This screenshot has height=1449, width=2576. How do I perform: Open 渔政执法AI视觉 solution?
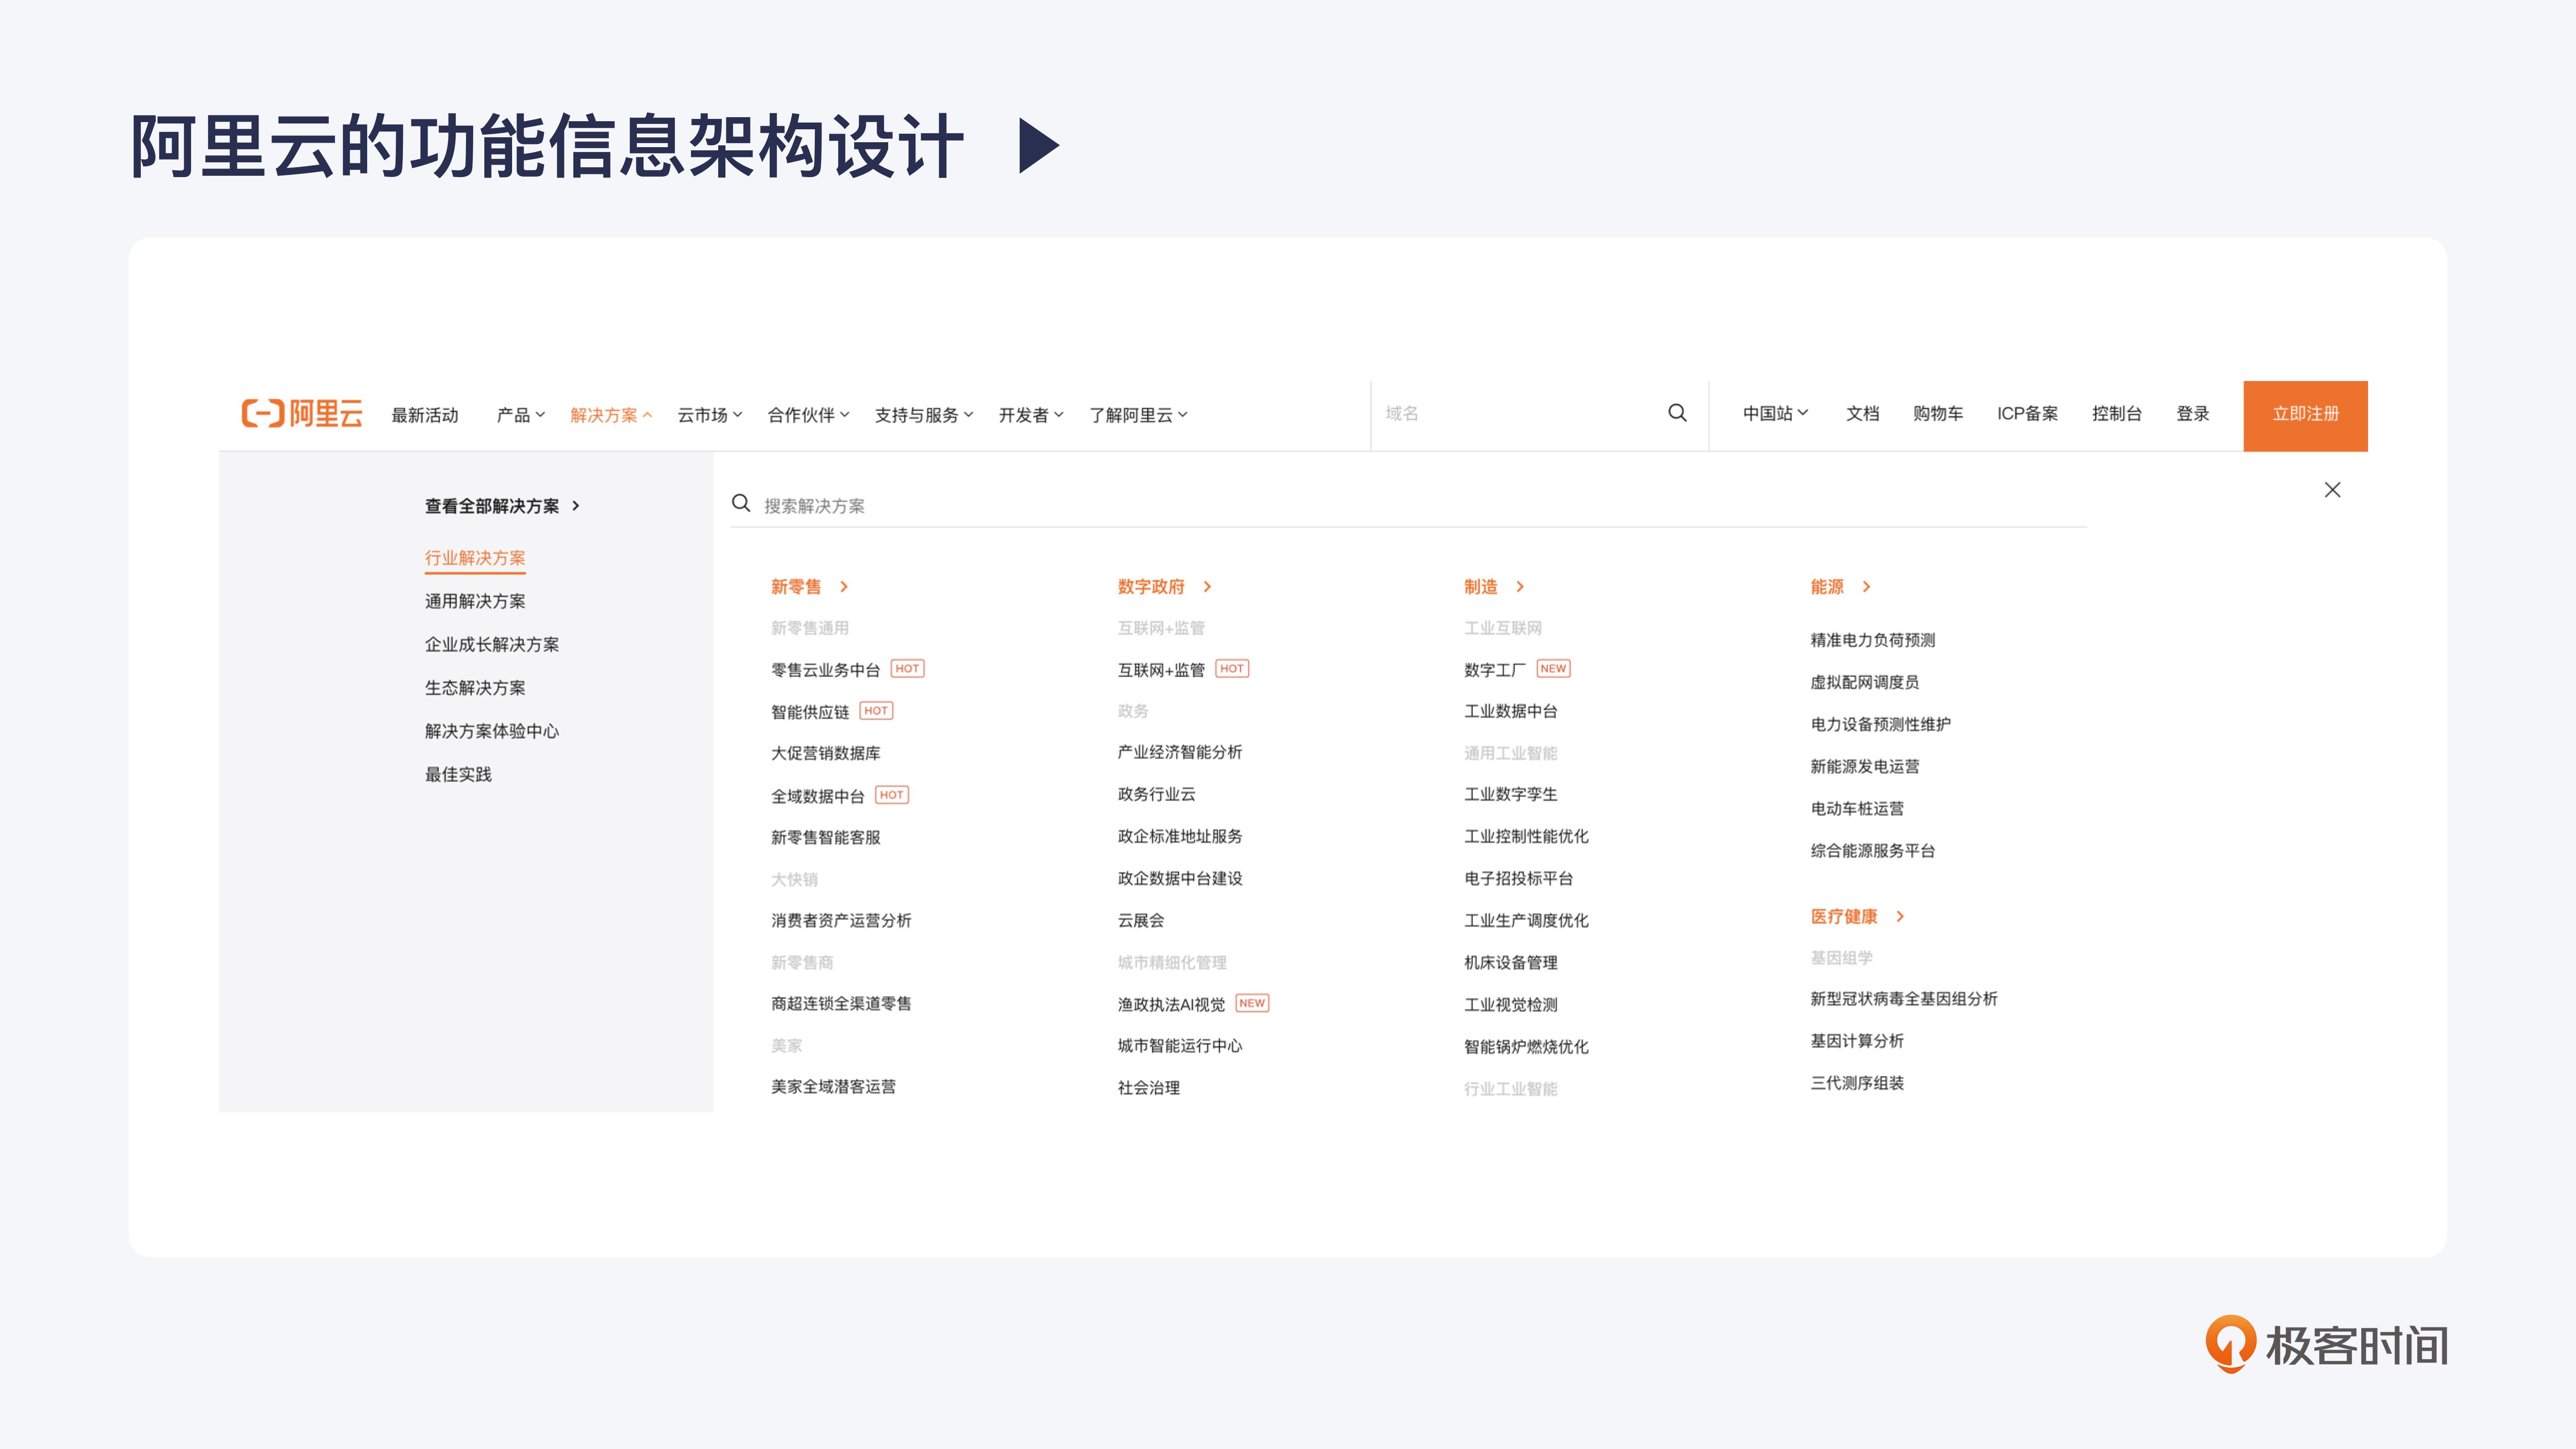click(1171, 1004)
